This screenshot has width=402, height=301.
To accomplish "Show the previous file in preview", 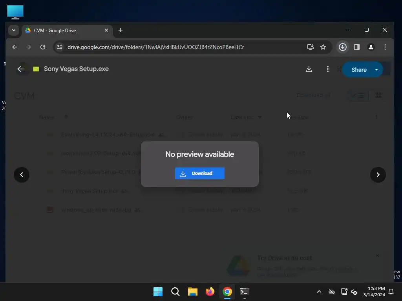I will 22,175.
